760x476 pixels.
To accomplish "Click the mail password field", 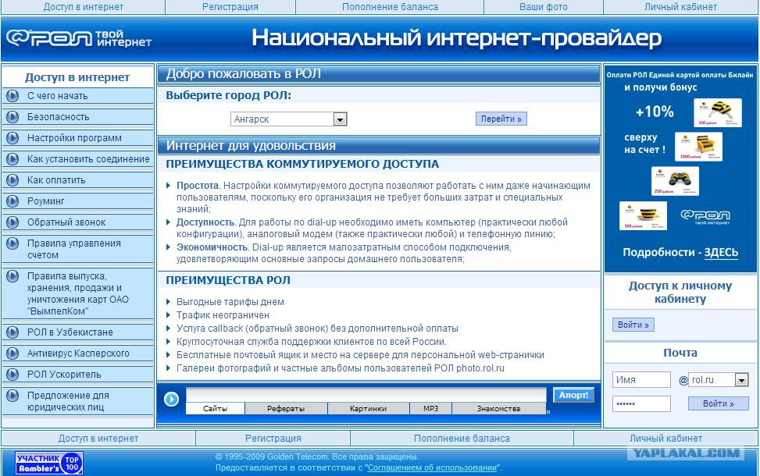I will [x=641, y=404].
